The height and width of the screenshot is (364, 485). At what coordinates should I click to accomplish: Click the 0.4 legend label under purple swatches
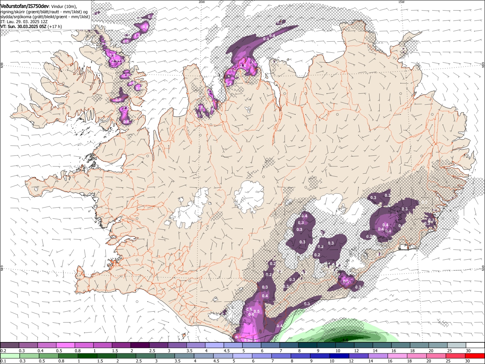pos(40,351)
